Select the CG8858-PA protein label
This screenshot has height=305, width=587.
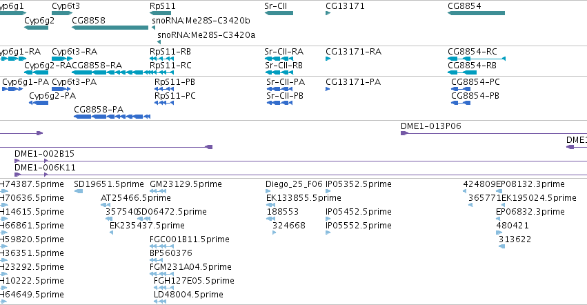tap(99, 110)
